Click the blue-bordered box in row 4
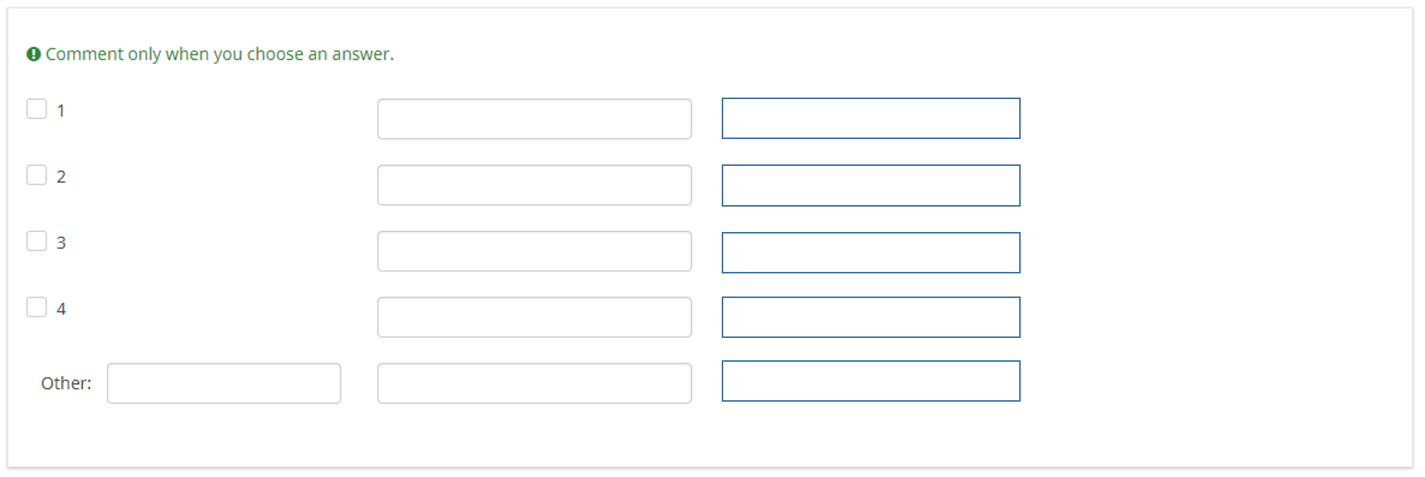The image size is (1425, 477). 871,317
